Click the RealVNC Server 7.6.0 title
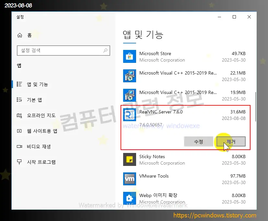The height and width of the screenshot is (221, 268). (x=161, y=112)
